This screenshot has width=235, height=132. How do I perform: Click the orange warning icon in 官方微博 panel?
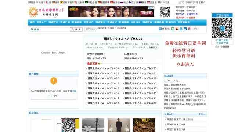54,81
